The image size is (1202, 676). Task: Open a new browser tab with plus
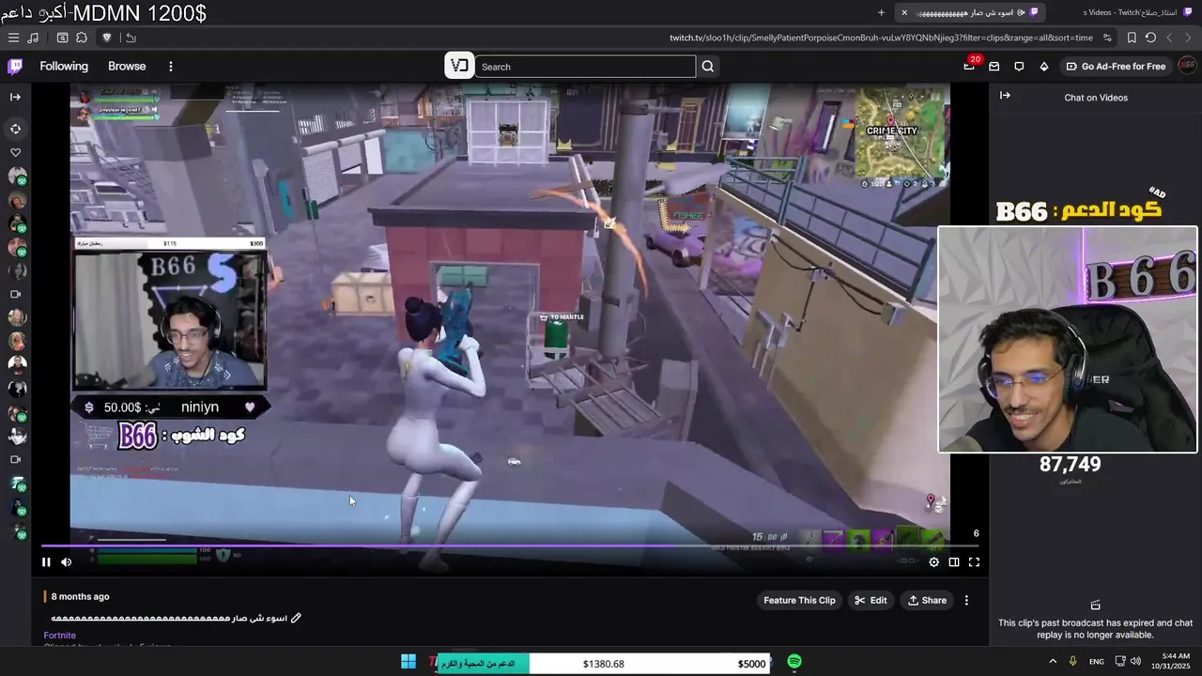881,12
